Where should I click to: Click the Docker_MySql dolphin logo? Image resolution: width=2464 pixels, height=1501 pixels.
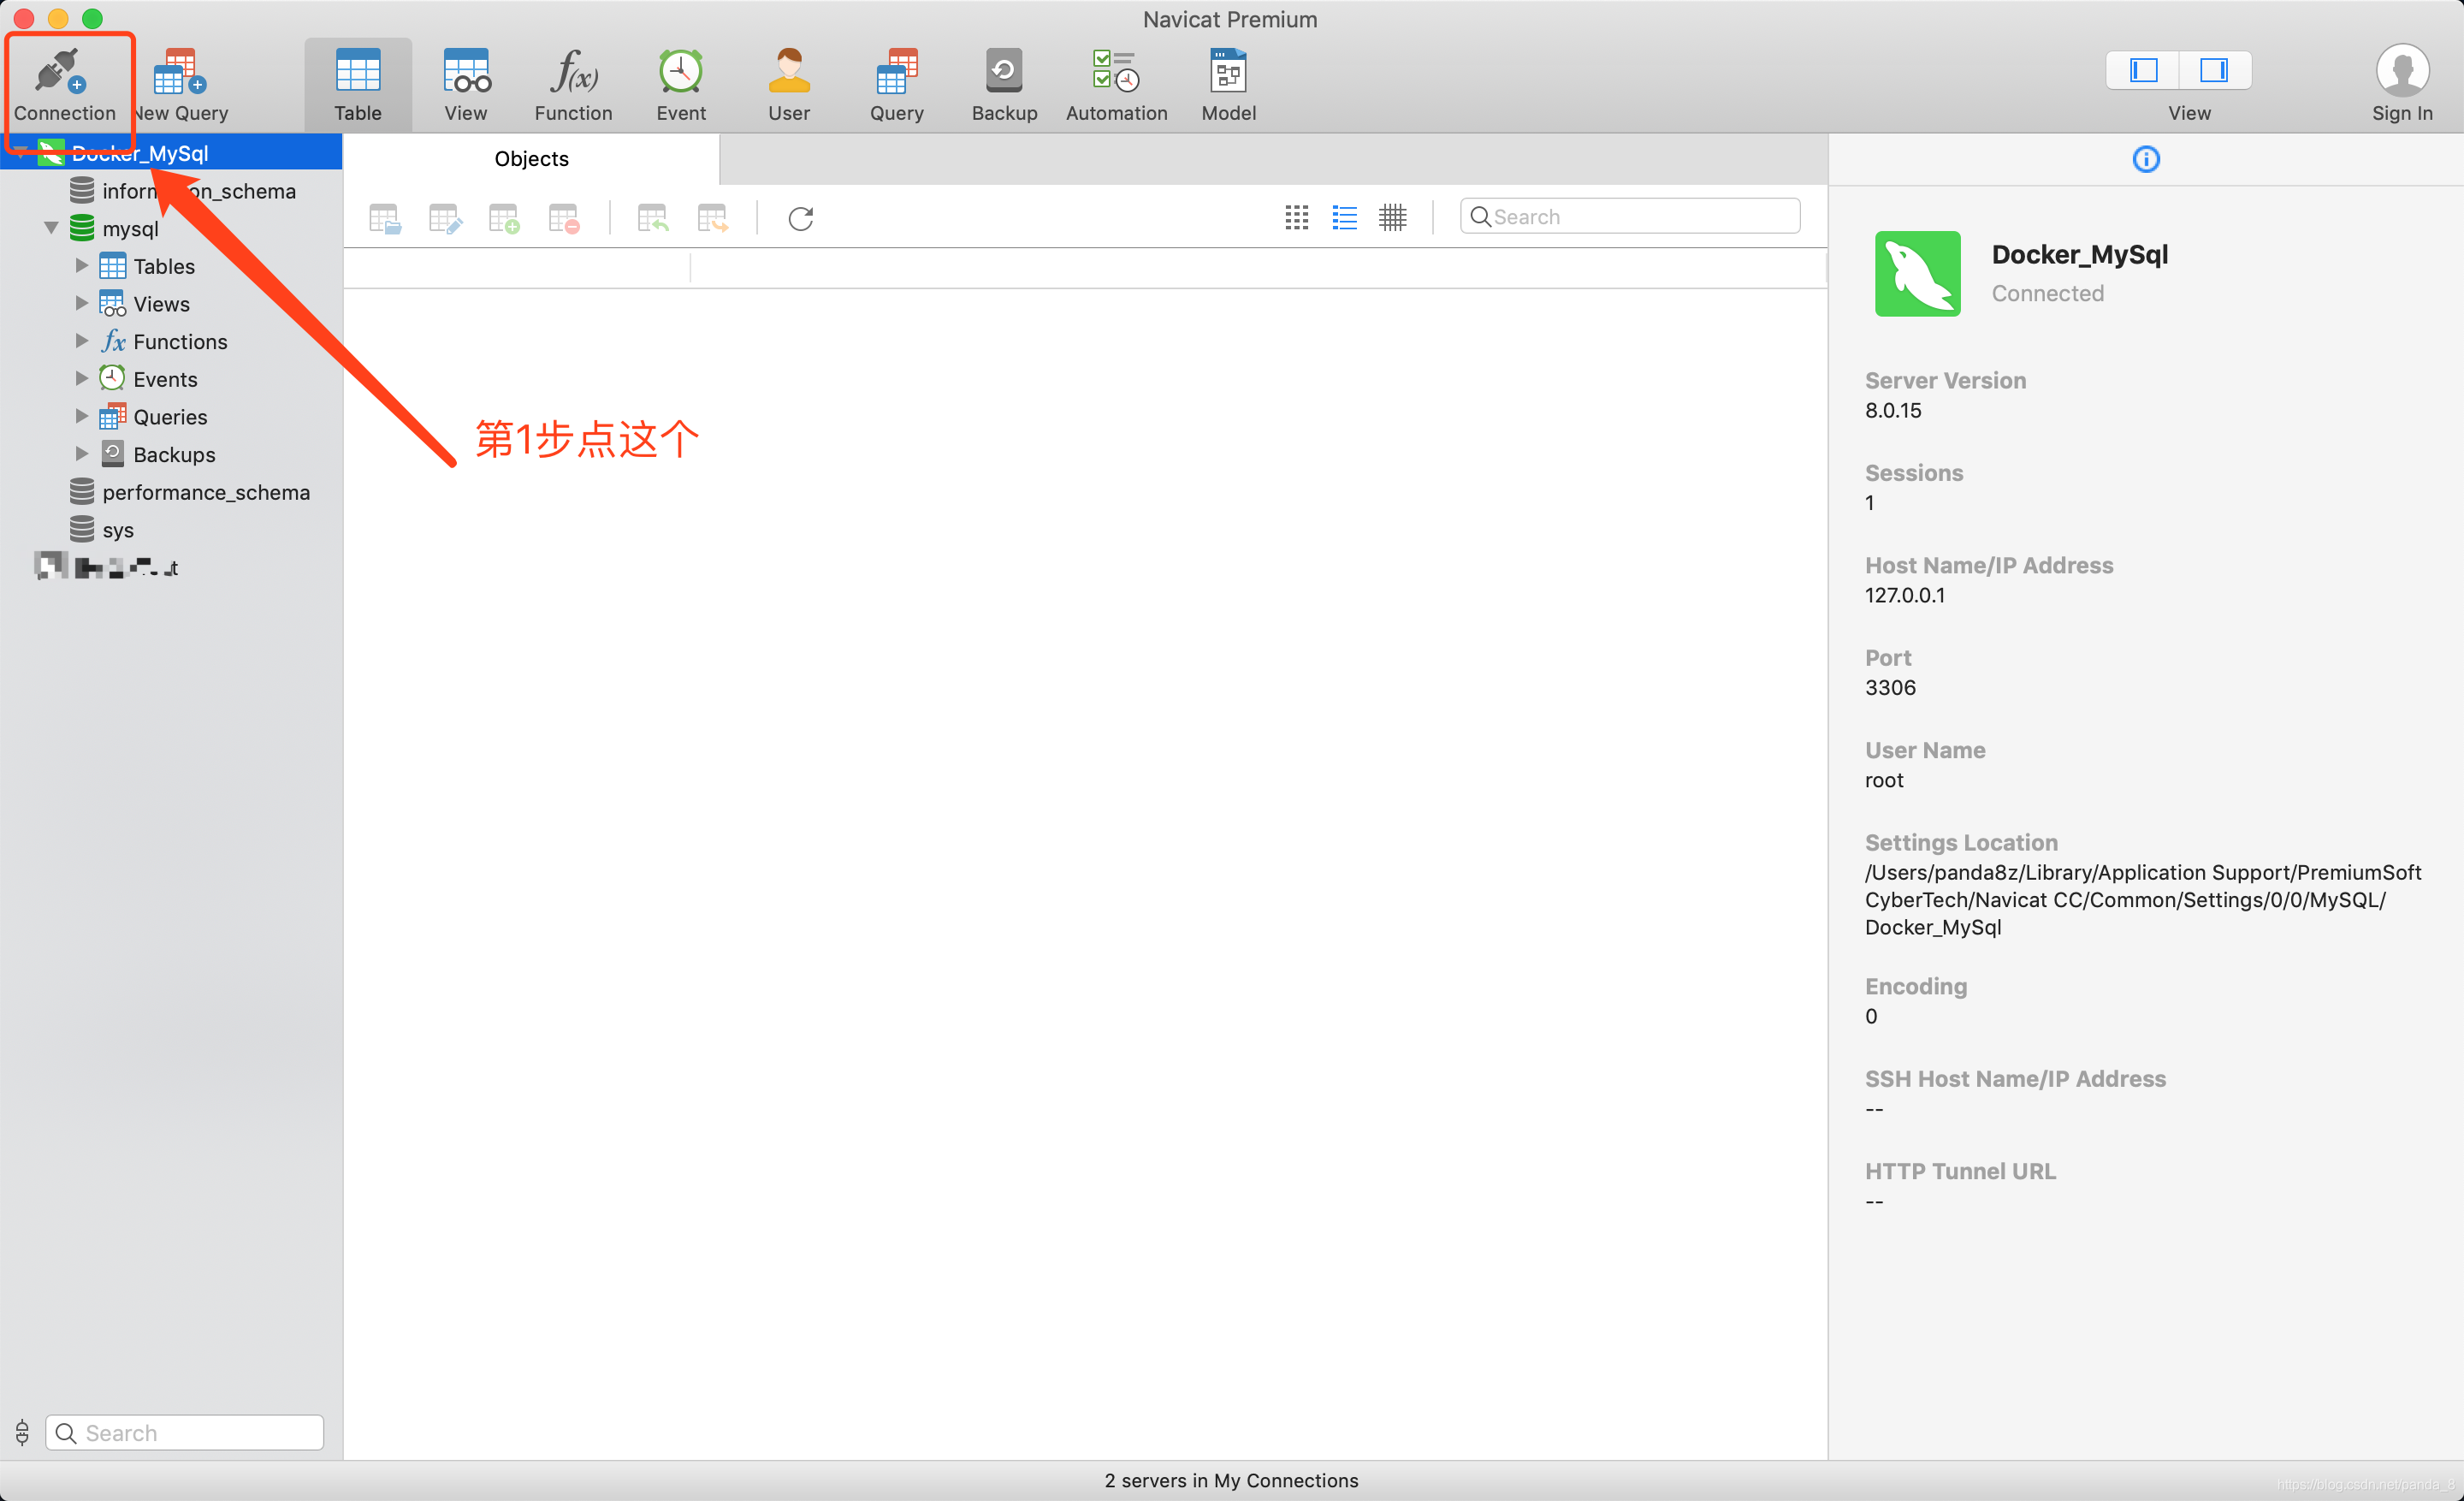[x=1917, y=273]
